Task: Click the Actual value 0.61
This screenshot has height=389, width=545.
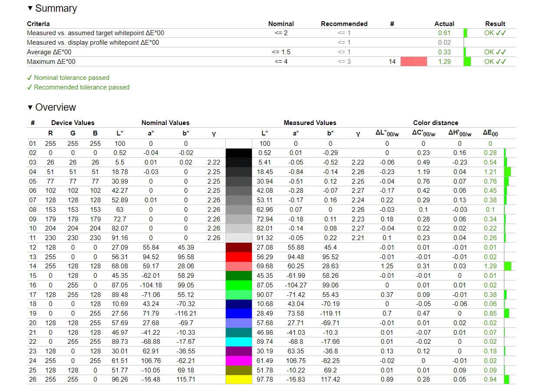Action: pyautogui.click(x=444, y=33)
